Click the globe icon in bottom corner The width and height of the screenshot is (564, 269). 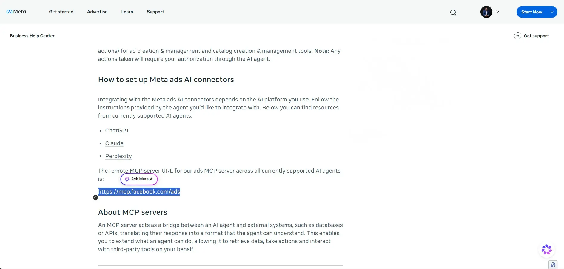[553, 265]
